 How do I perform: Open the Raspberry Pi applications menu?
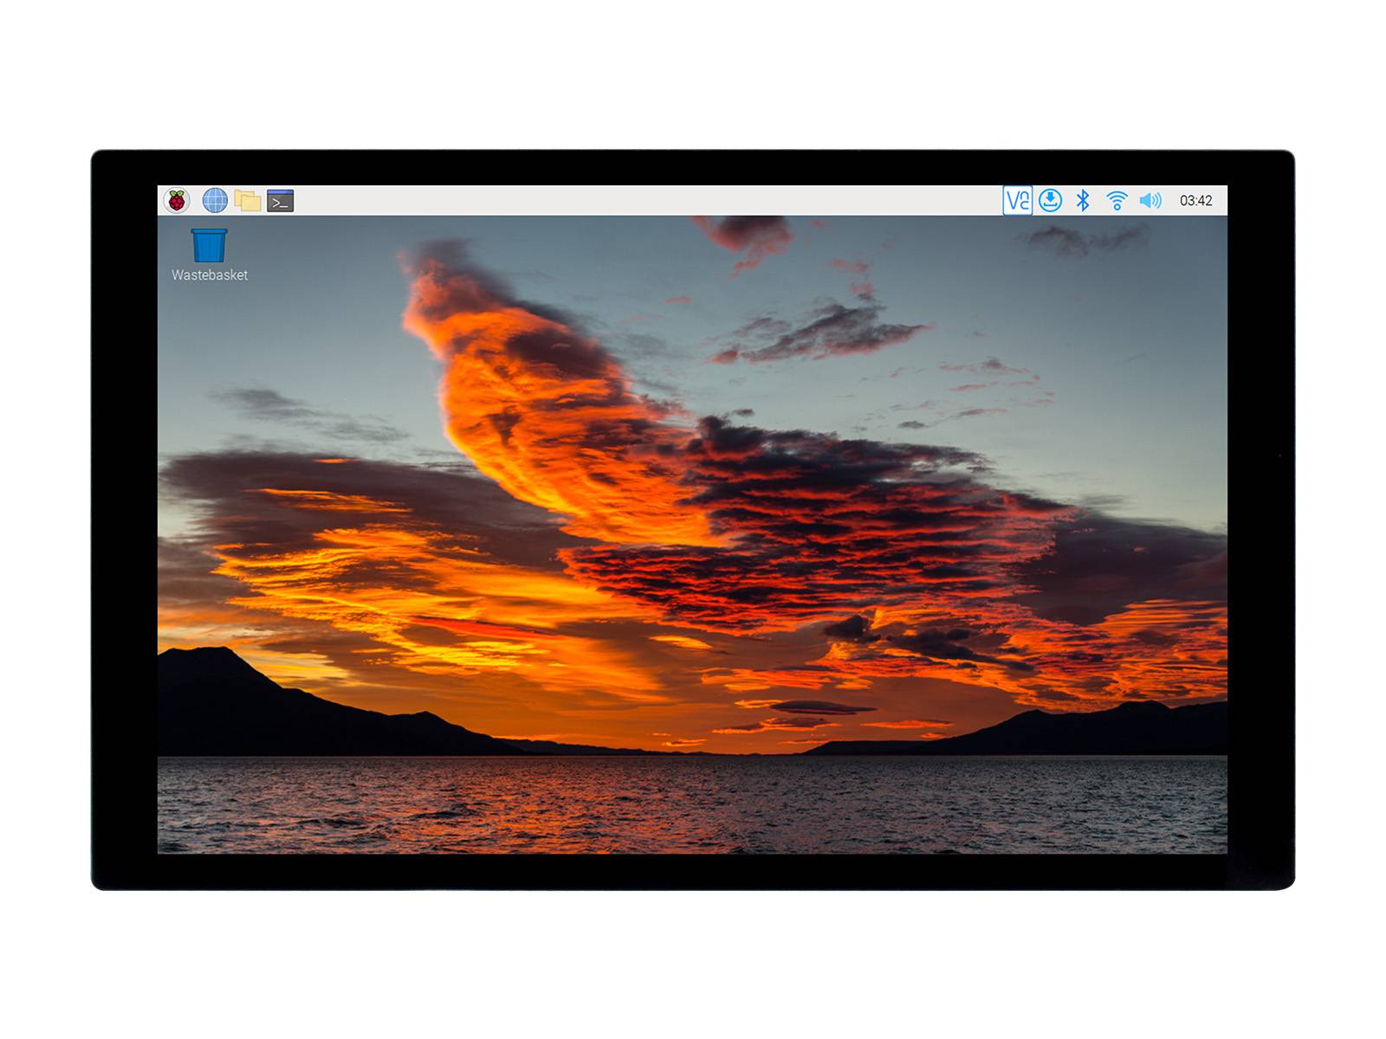[178, 199]
